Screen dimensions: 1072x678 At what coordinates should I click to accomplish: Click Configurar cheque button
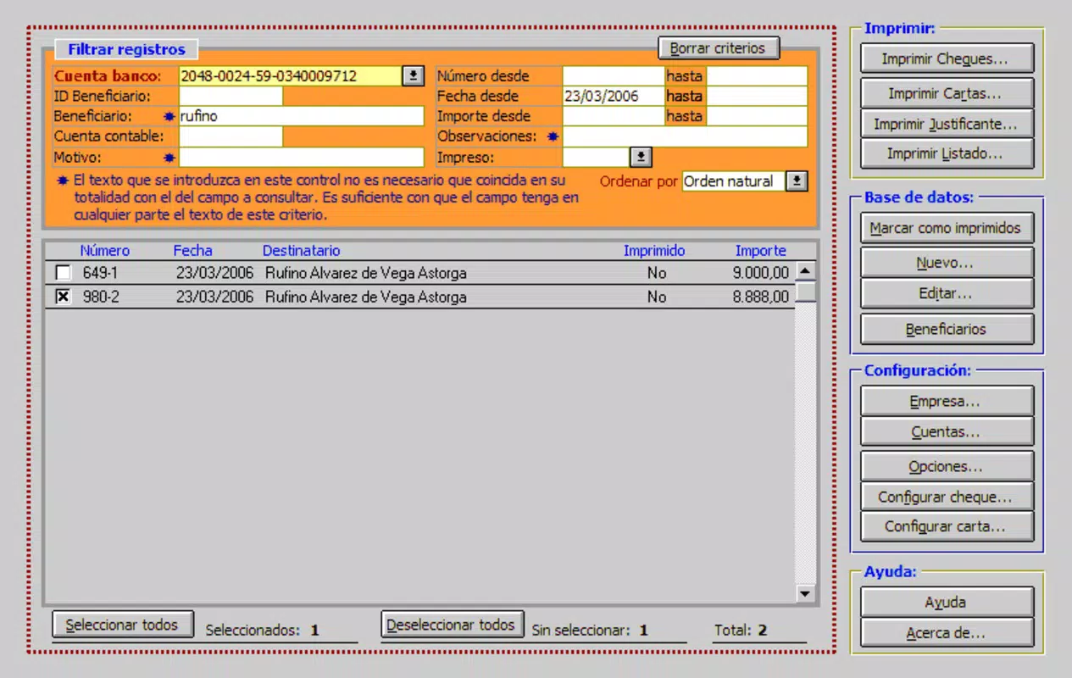947,497
